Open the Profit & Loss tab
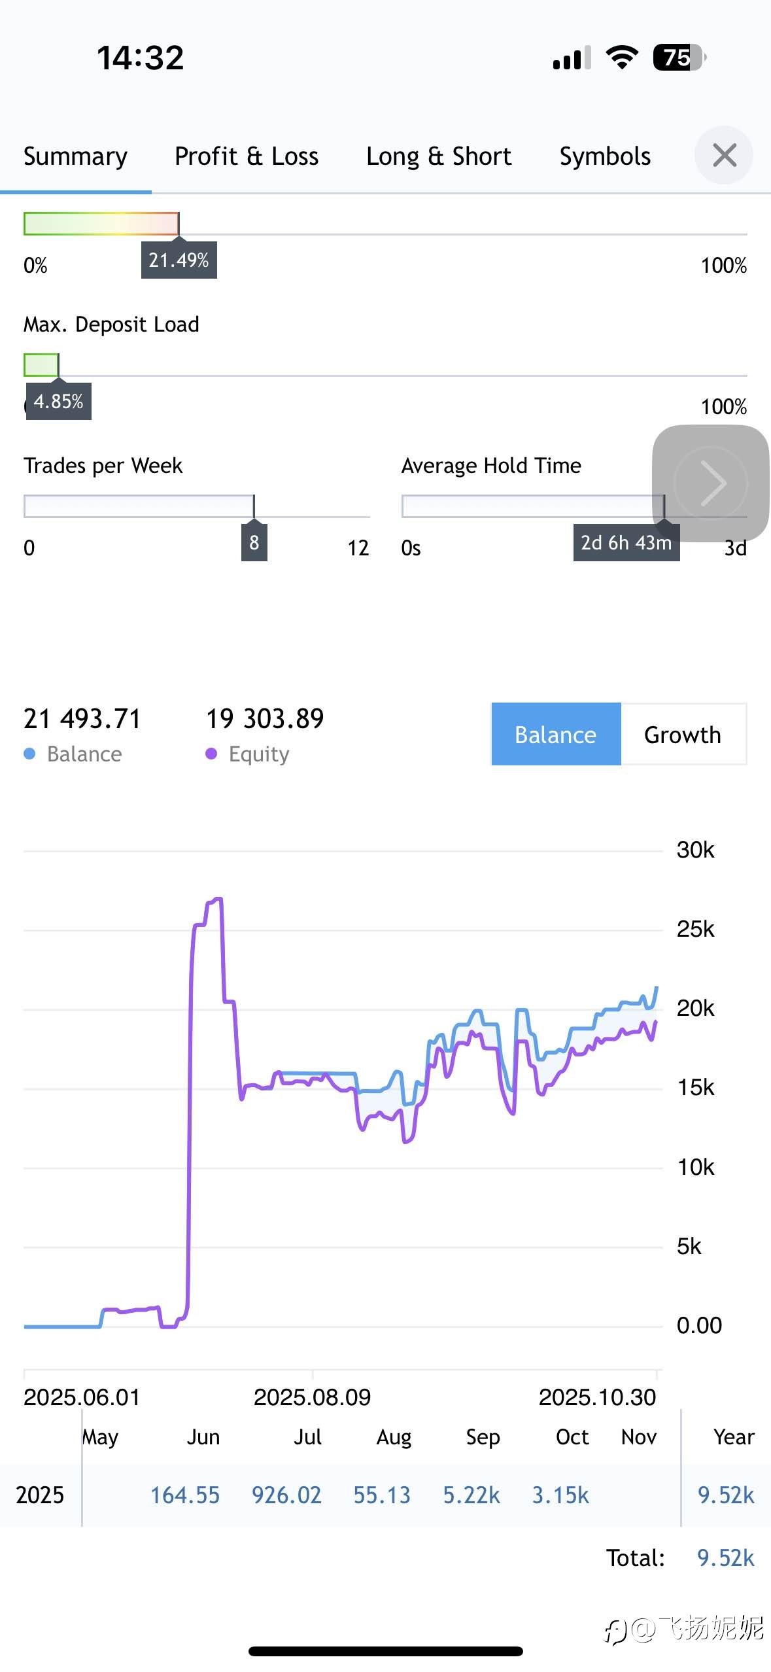Viewport: 771px width, 1672px height. point(247,157)
